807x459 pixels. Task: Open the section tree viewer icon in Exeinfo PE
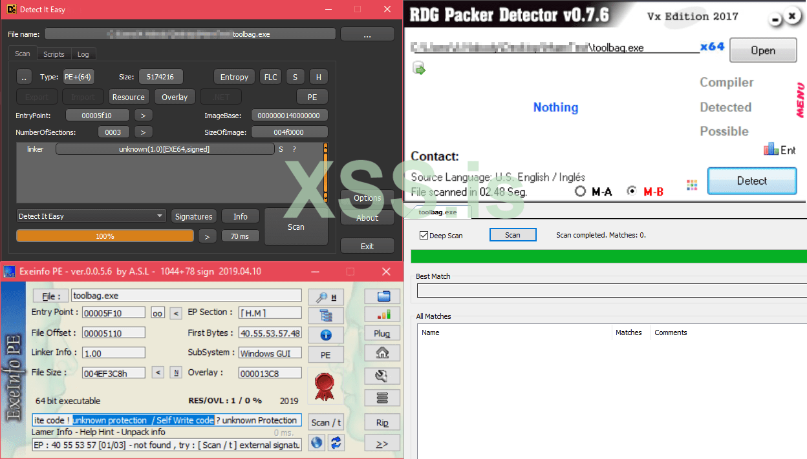click(x=326, y=316)
